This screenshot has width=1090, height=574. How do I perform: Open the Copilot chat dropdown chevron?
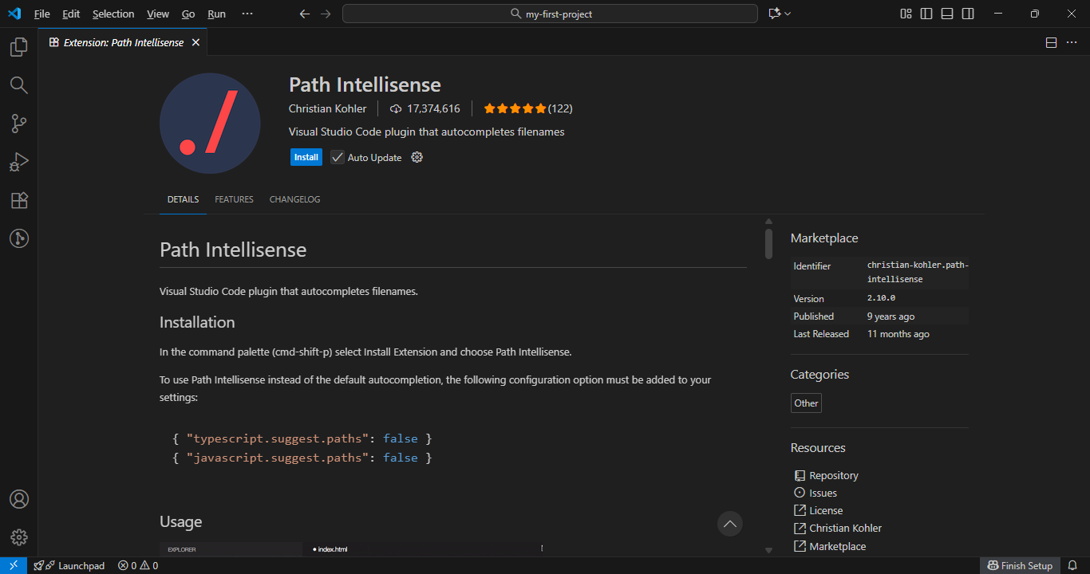(x=789, y=14)
